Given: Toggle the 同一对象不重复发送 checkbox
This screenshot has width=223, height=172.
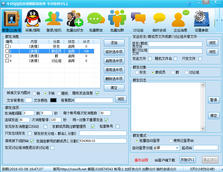Looking at the screenshot, I should [106, 120].
